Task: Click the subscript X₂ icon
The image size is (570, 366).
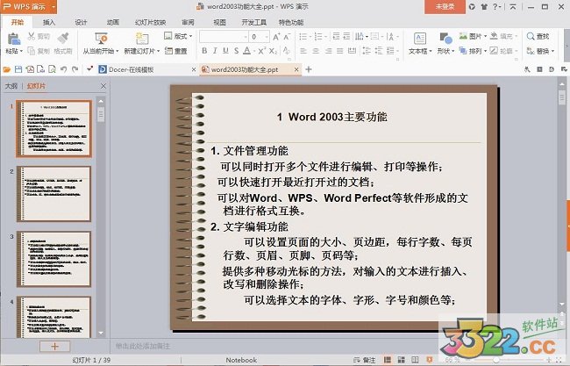Action: [273, 51]
